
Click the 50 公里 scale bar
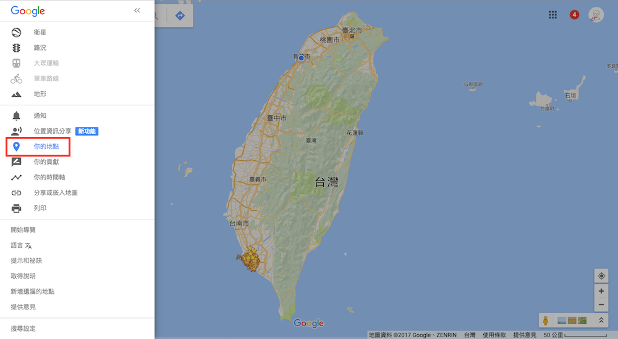coord(575,335)
